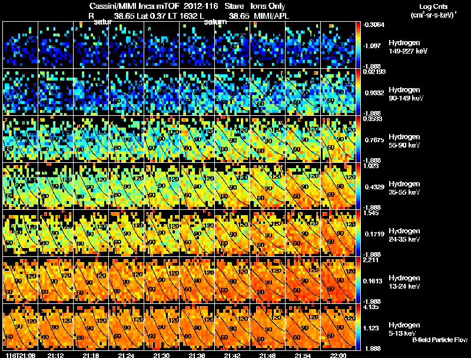Click the '21:18' time axis label

pos(91,355)
